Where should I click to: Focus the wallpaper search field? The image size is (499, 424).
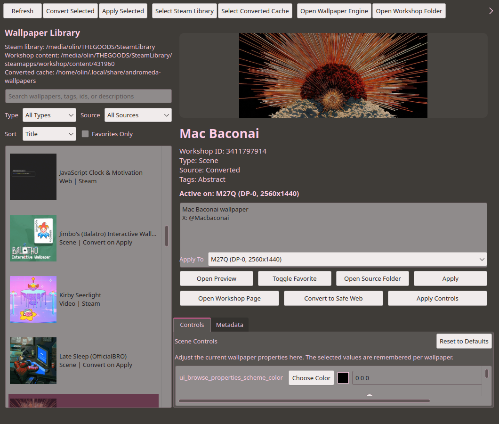88,96
